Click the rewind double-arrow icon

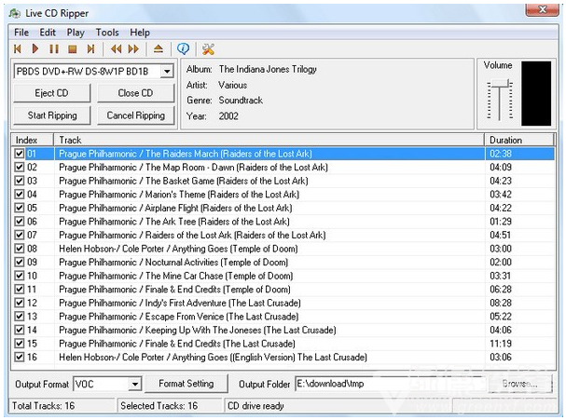(116, 48)
